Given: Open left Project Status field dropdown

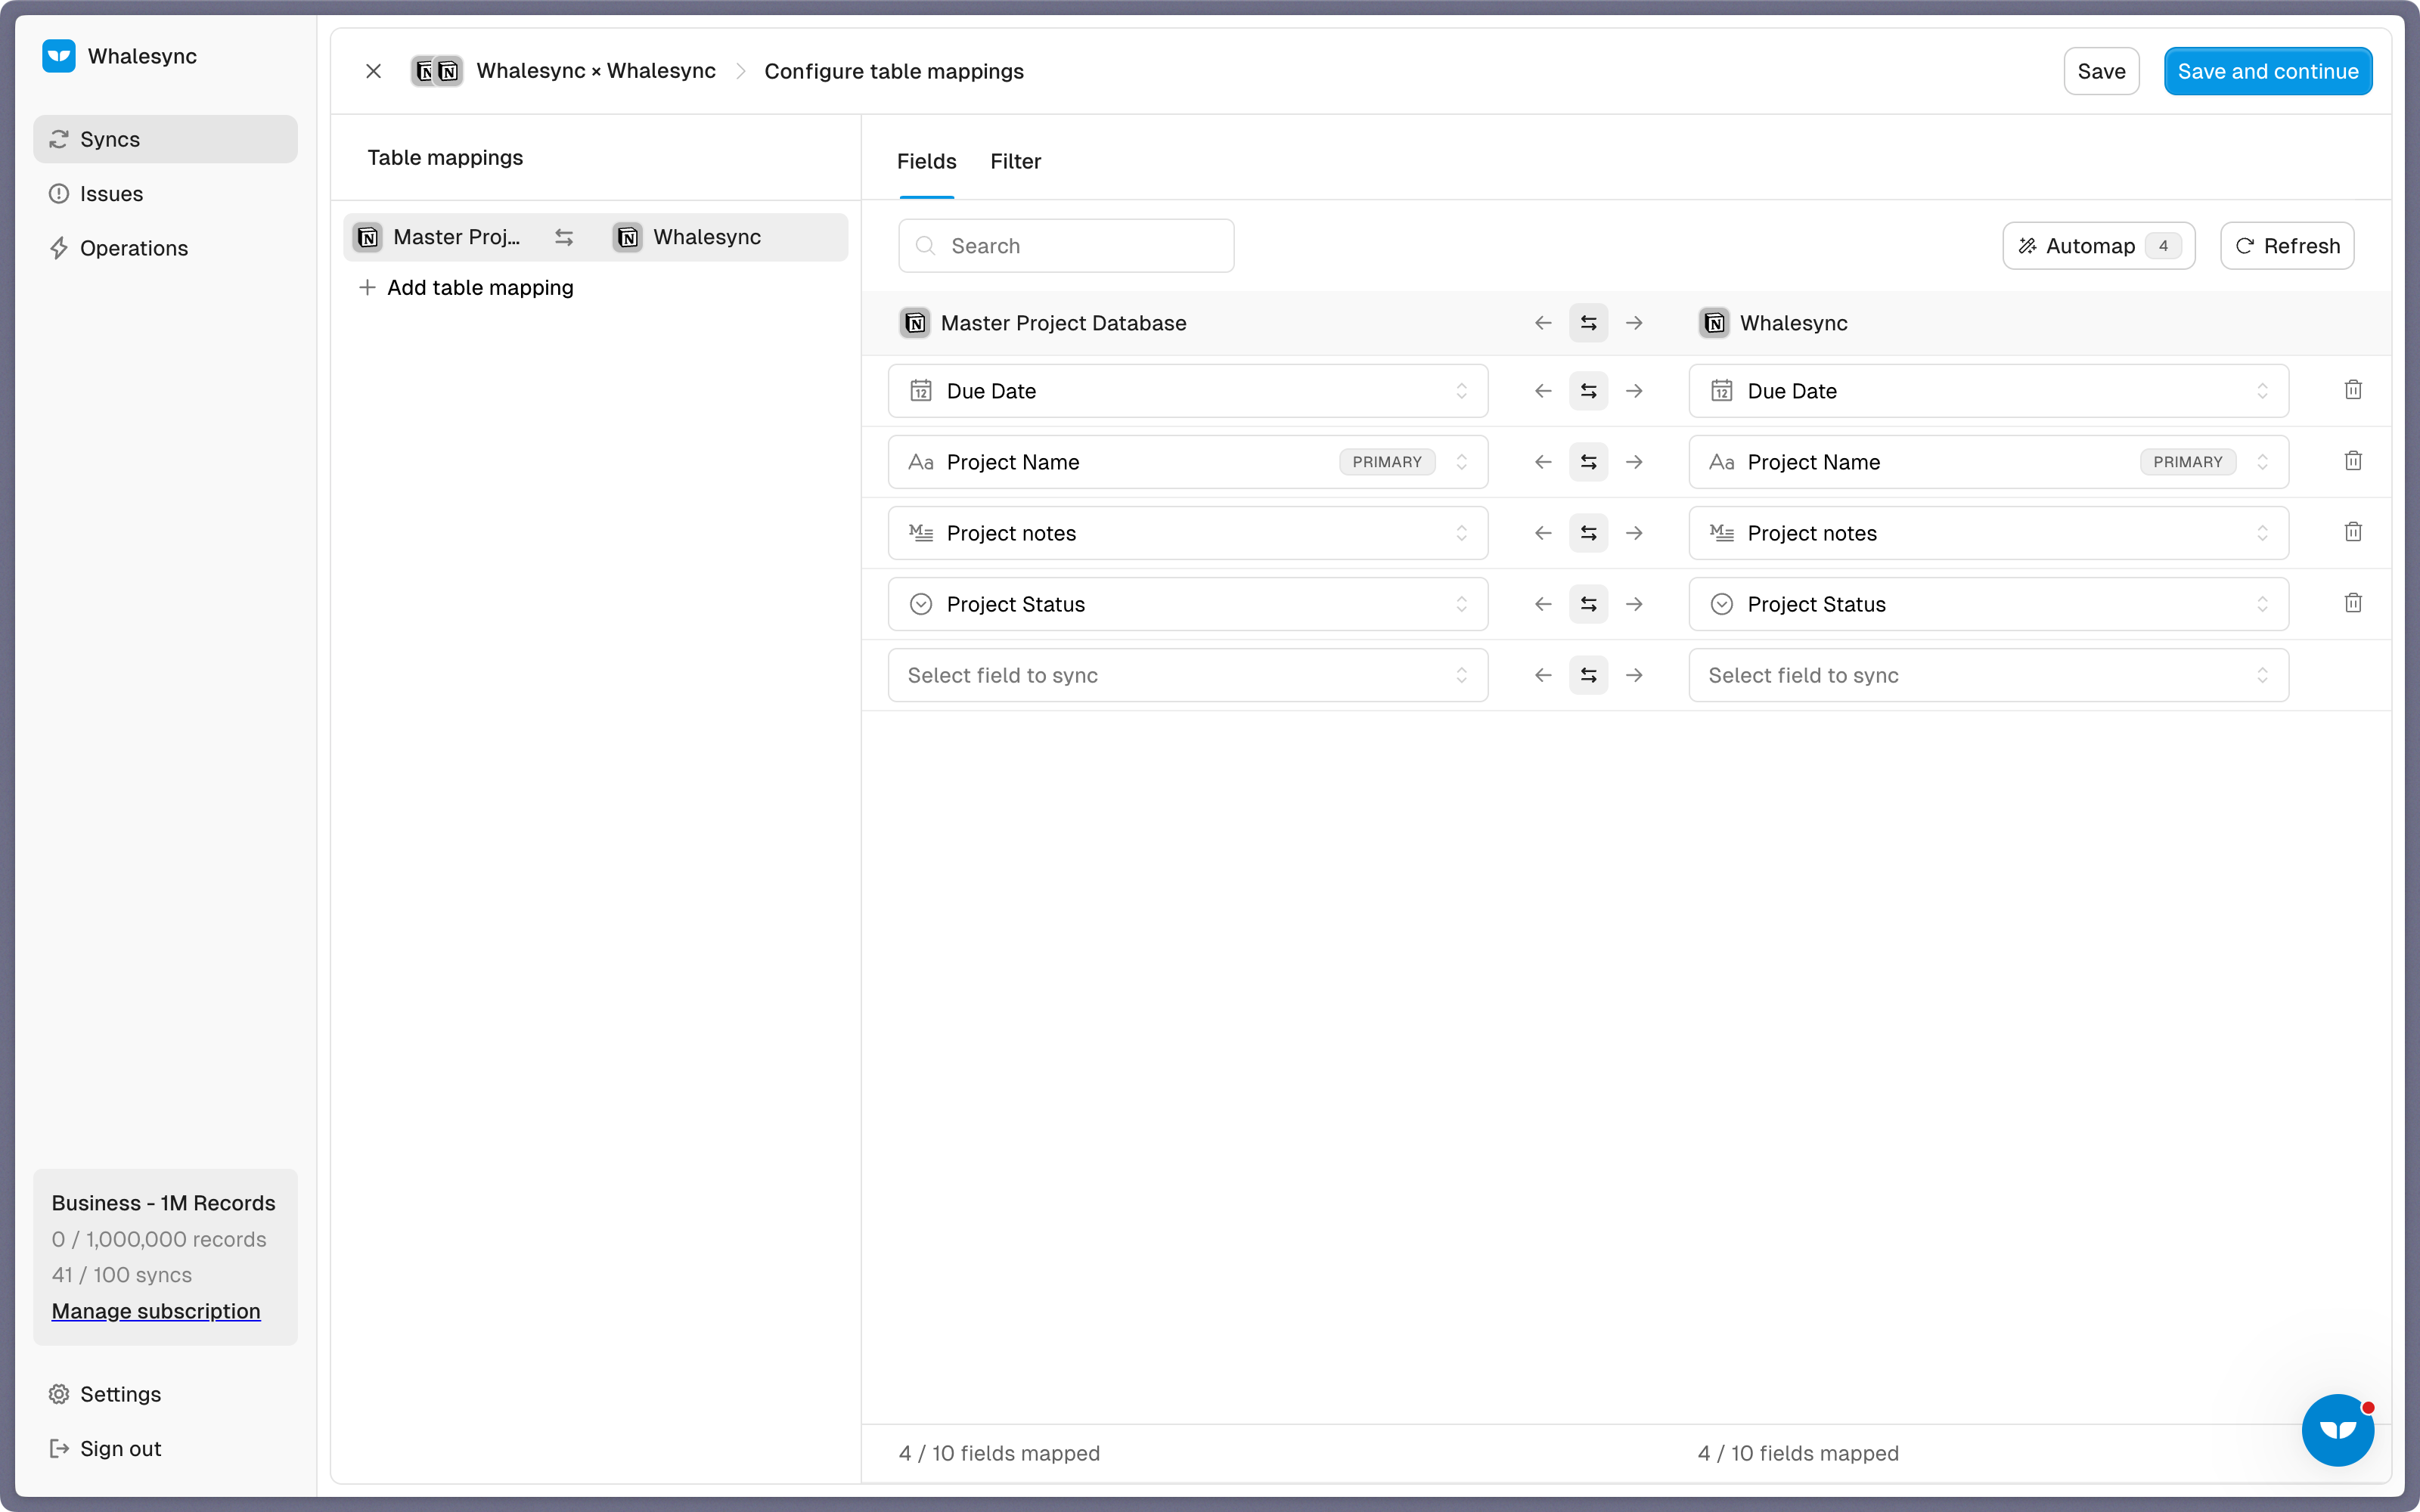Looking at the screenshot, I should [x=1188, y=604].
